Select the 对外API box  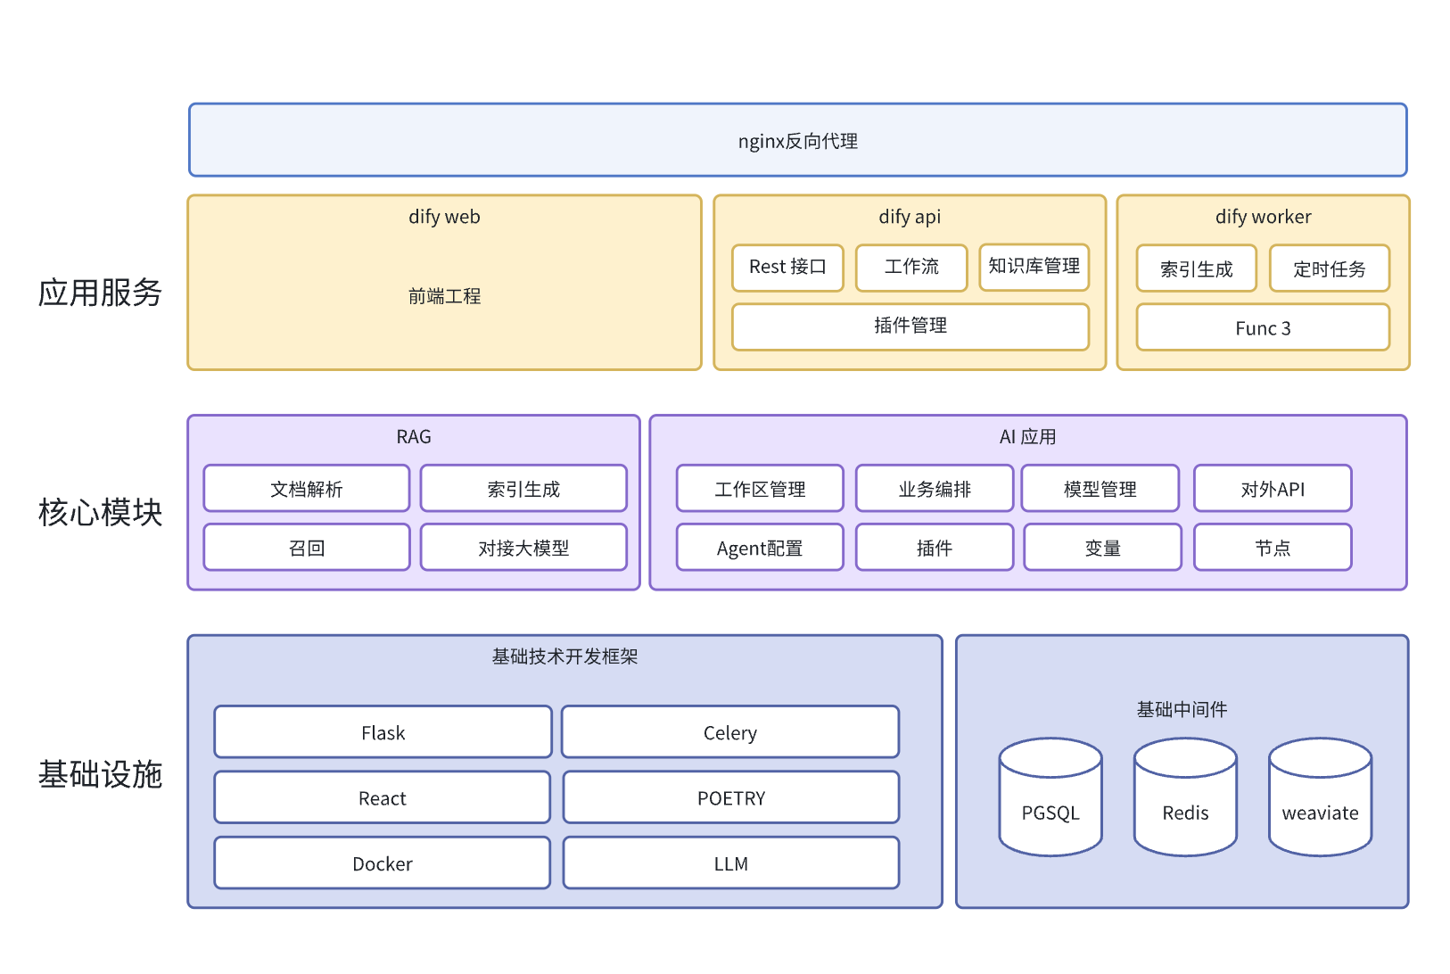pyautogui.click(x=1273, y=489)
